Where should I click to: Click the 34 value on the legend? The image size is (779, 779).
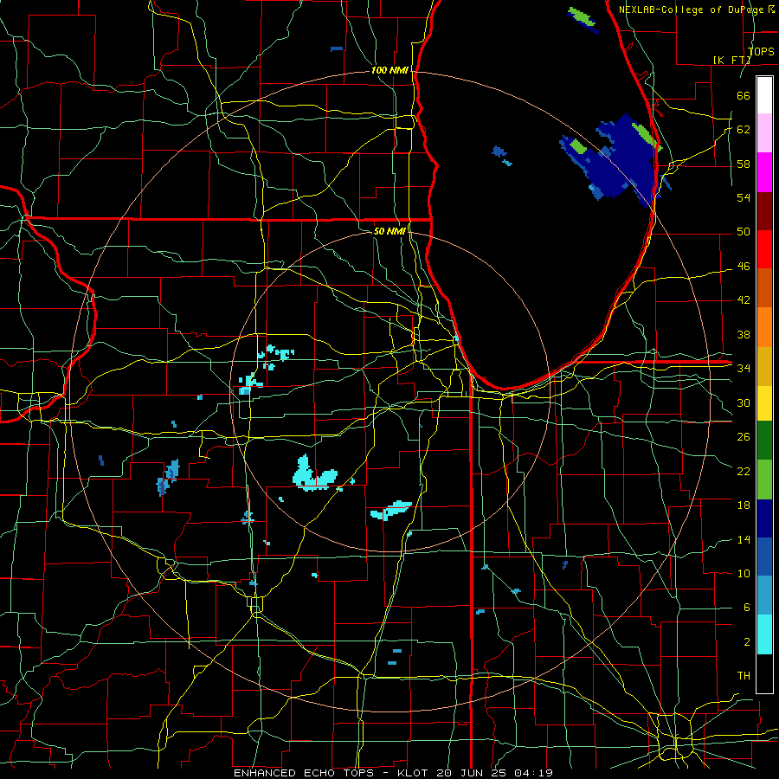click(x=744, y=368)
